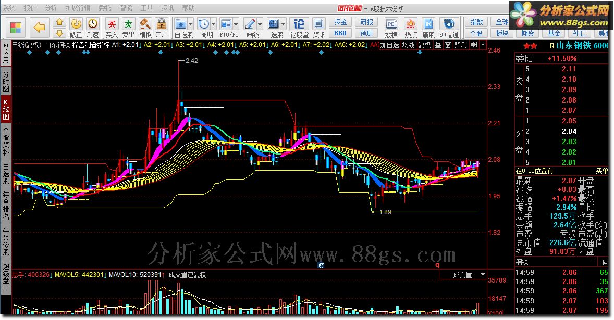
Task: Click the green 卖出 sell icon
Action: [x=128, y=24]
